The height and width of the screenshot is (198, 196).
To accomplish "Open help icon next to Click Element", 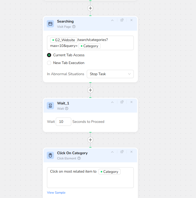I will (x=79, y=158).
